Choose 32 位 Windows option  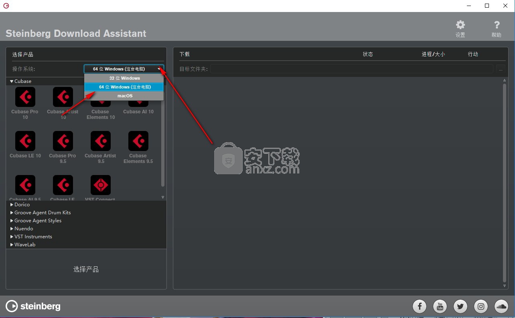click(124, 78)
